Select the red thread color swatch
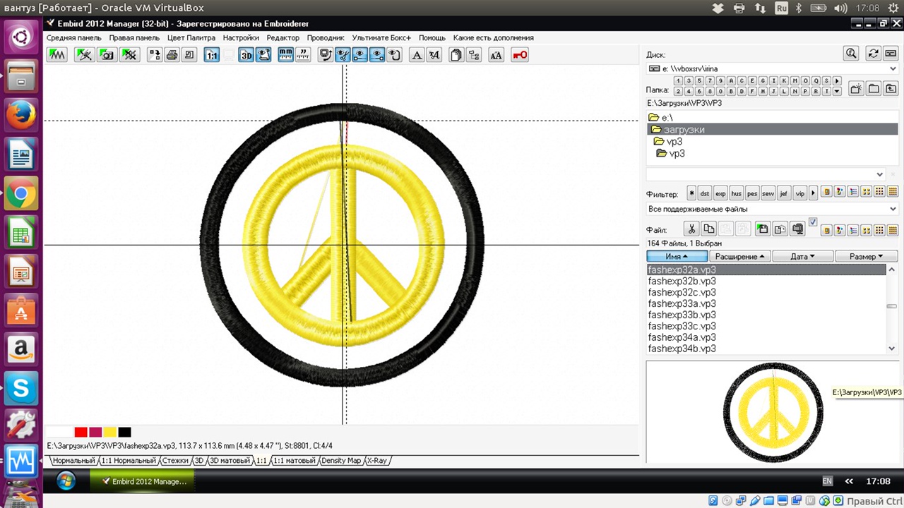The width and height of the screenshot is (904, 508). (81, 432)
